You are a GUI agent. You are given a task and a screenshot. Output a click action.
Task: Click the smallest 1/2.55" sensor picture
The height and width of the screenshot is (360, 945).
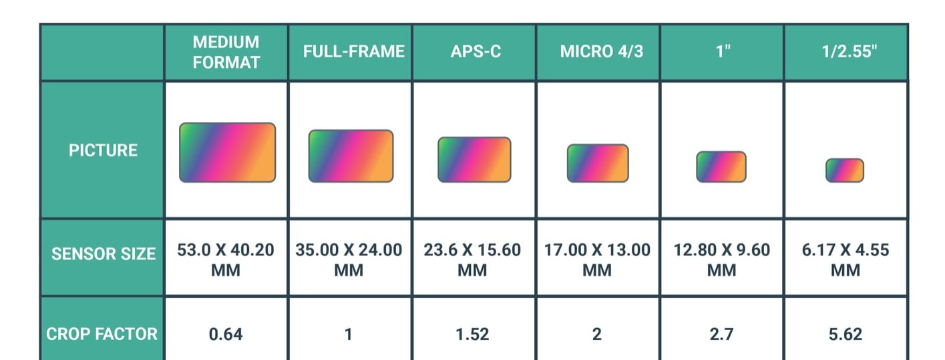845,170
